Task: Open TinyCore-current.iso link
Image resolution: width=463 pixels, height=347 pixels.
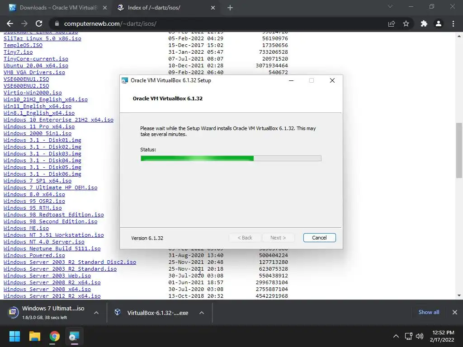Action: click(x=36, y=59)
